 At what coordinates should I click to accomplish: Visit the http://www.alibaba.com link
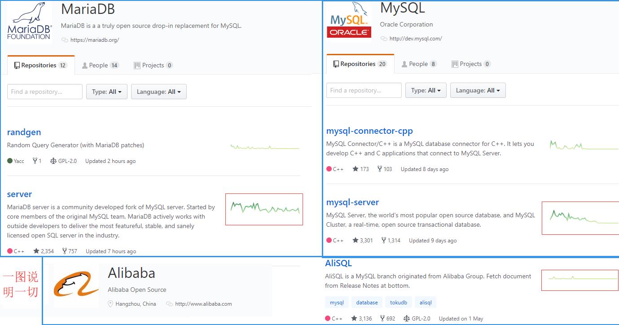(203, 304)
